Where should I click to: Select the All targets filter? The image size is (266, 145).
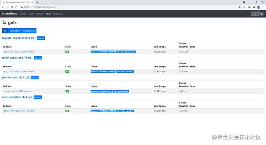(x=5, y=31)
